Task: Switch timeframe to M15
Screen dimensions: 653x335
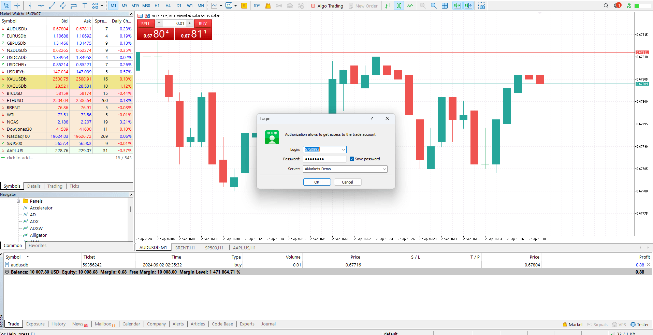Action: click(135, 5)
